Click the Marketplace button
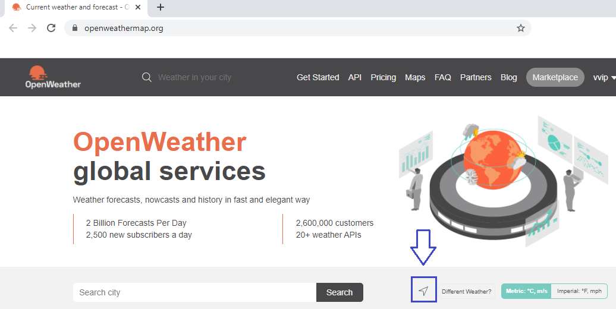The width and height of the screenshot is (616, 309). (x=555, y=77)
